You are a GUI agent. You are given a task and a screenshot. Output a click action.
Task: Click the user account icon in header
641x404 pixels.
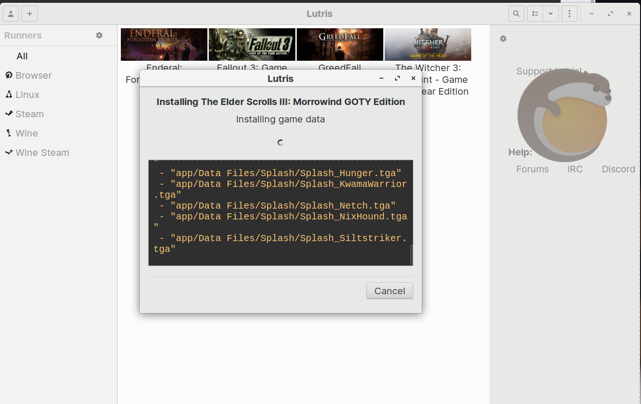coord(11,14)
